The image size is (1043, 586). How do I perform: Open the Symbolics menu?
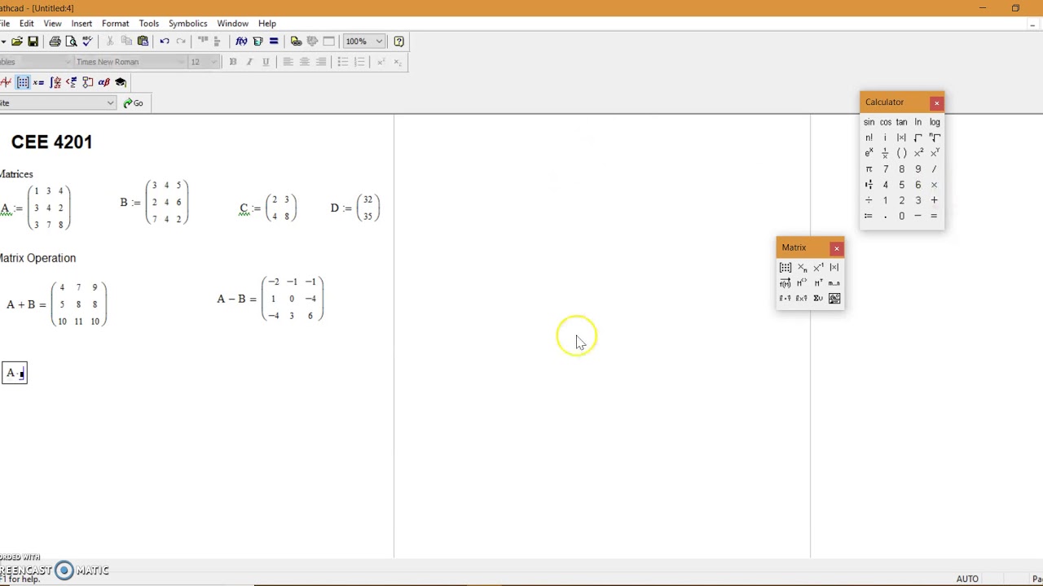point(188,24)
